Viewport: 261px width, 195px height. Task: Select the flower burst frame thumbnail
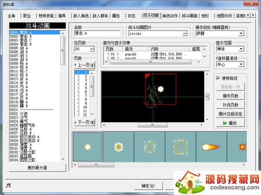119,147
